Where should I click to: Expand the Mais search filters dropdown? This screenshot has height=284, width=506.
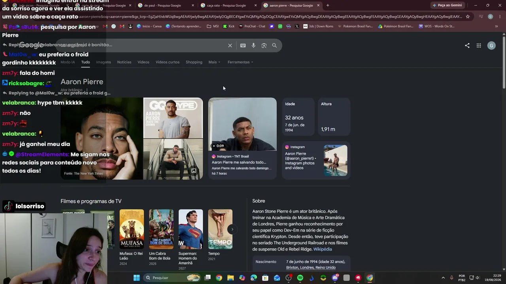pos(214,62)
